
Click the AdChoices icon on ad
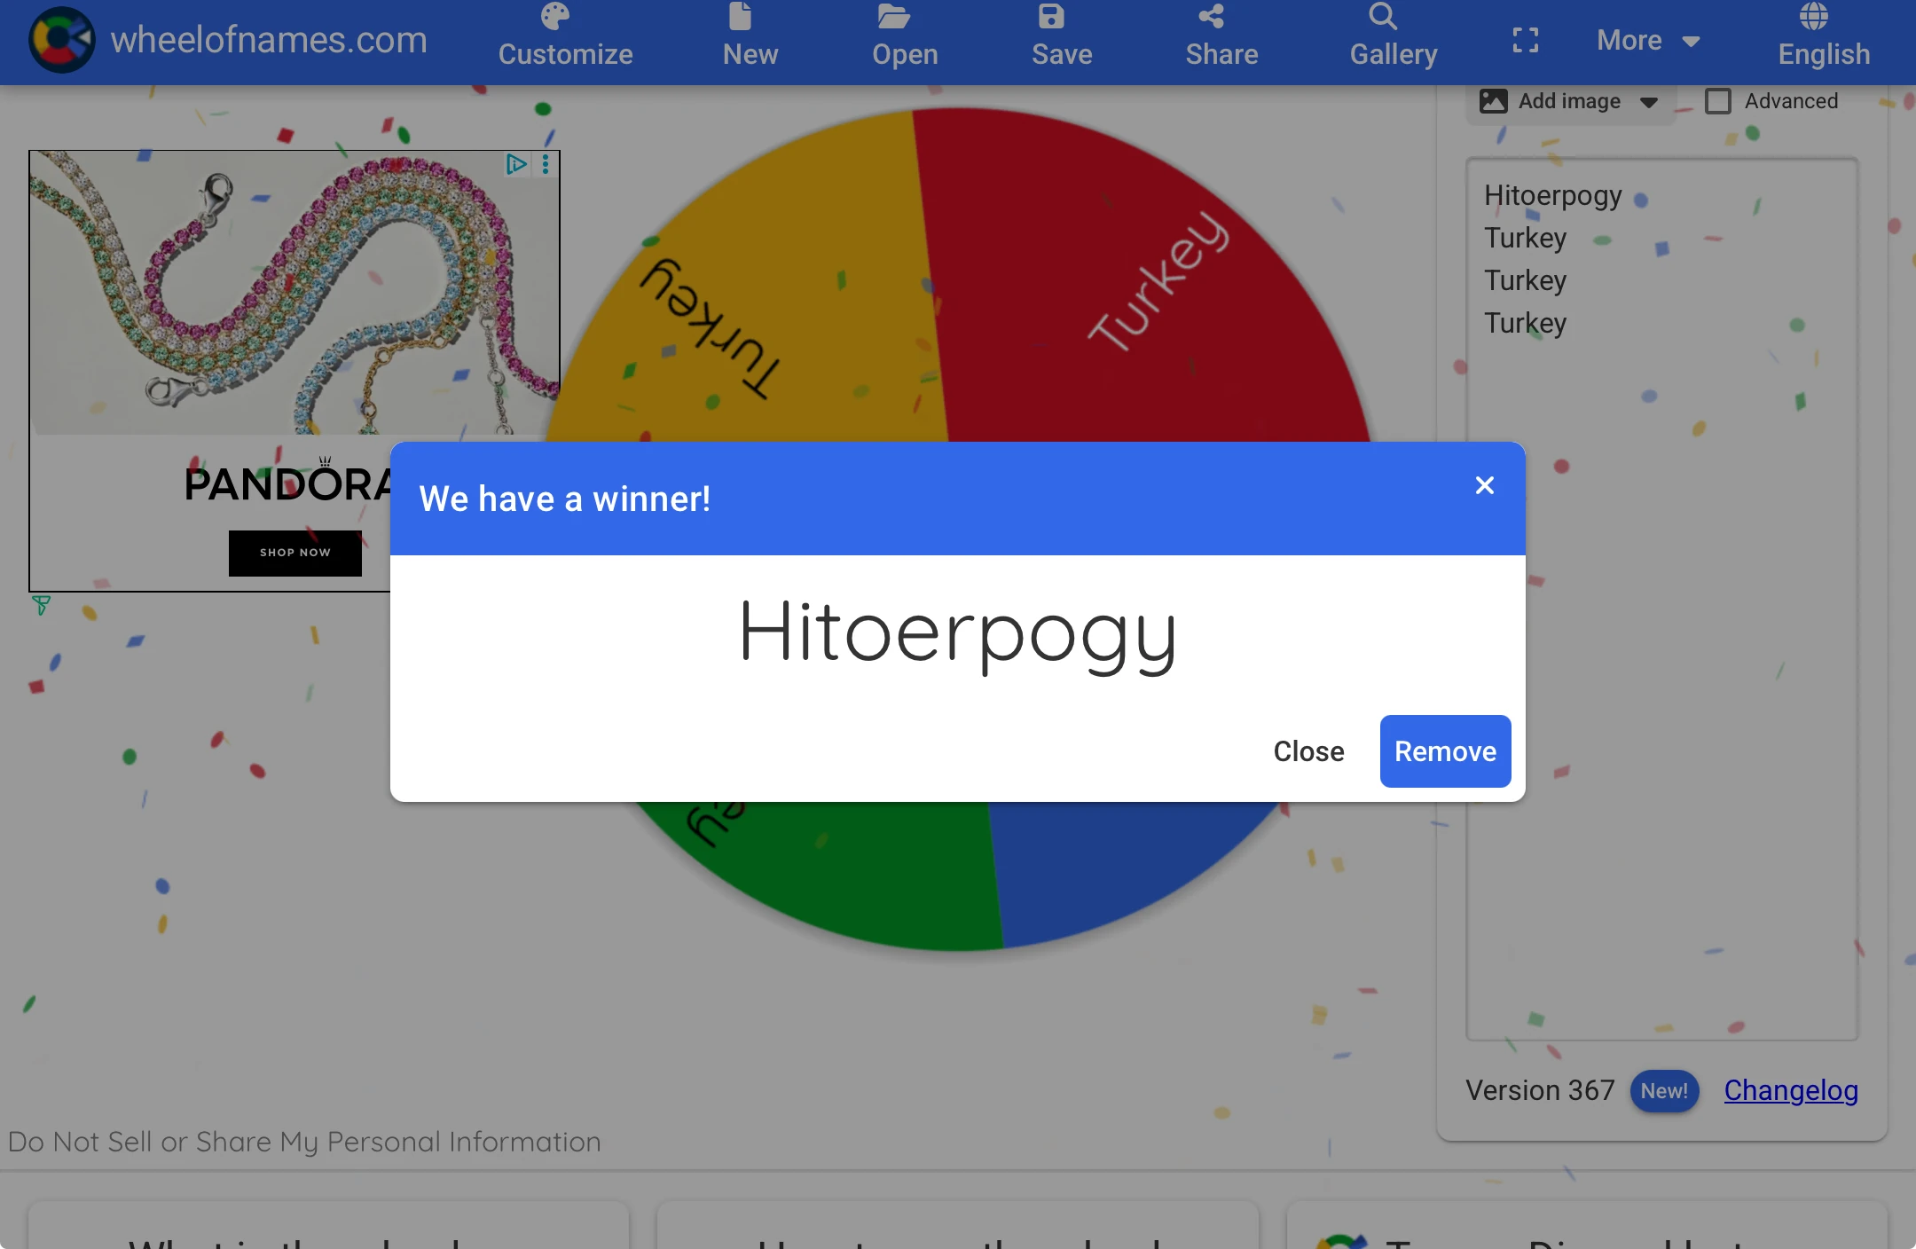pos(515,164)
